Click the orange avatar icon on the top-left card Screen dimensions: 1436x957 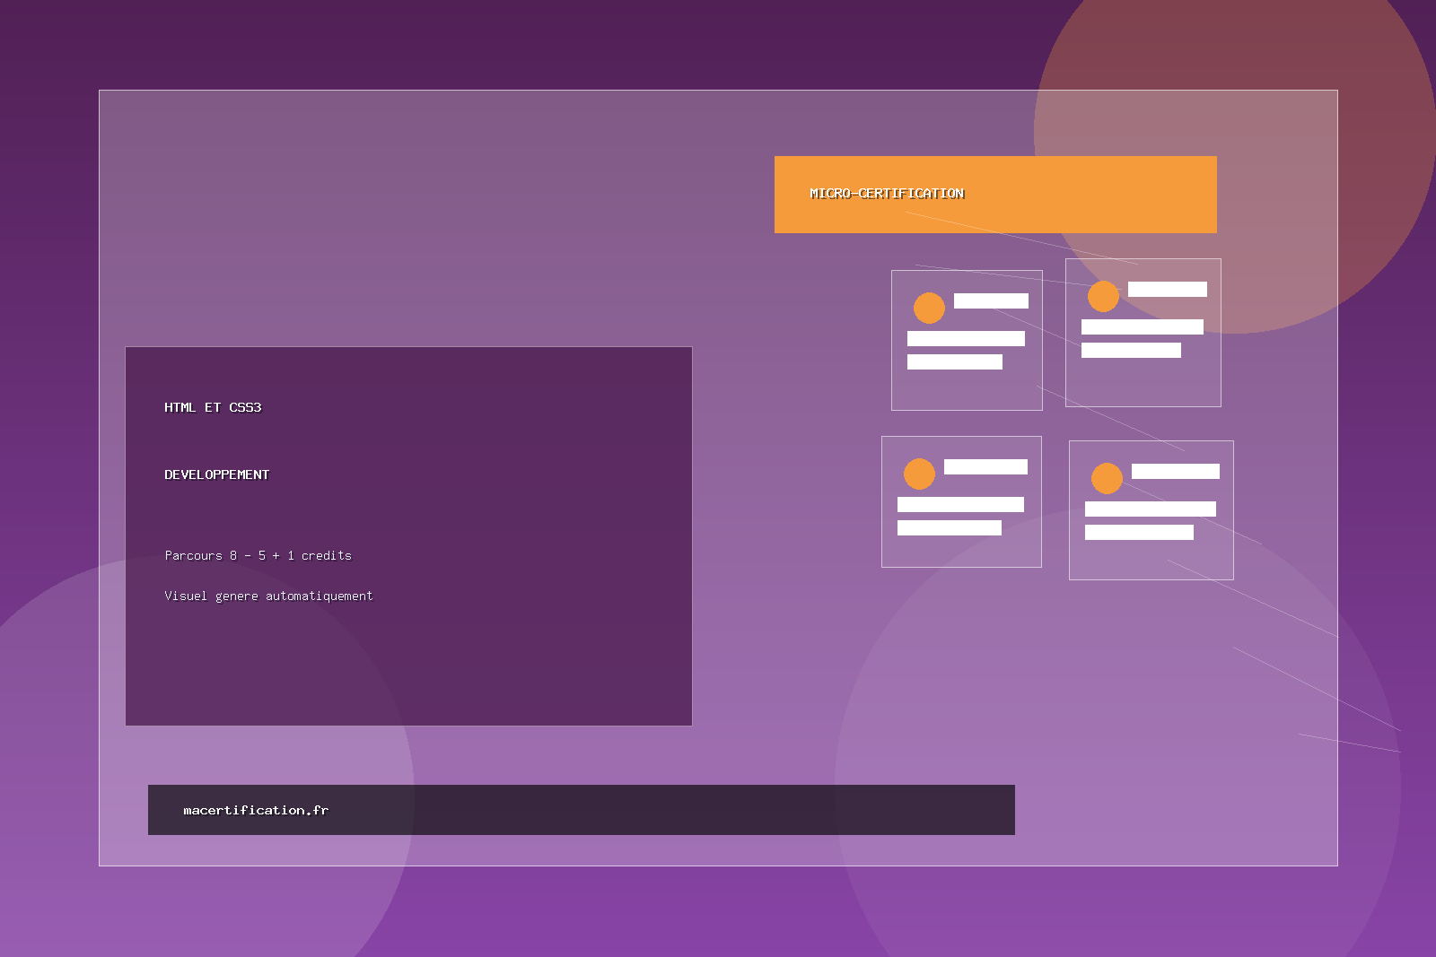coord(929,309)
